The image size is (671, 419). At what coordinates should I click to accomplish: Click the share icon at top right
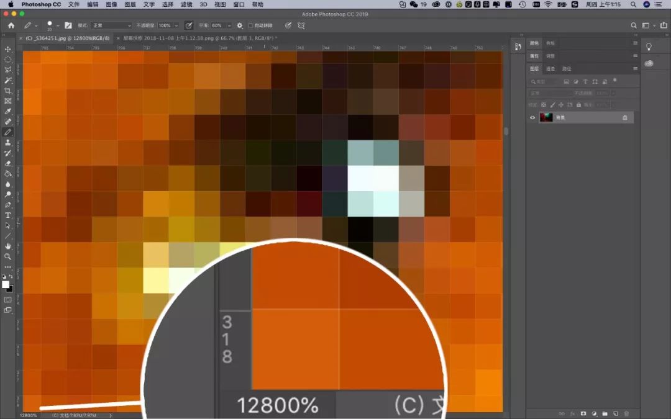pos(664,25)
